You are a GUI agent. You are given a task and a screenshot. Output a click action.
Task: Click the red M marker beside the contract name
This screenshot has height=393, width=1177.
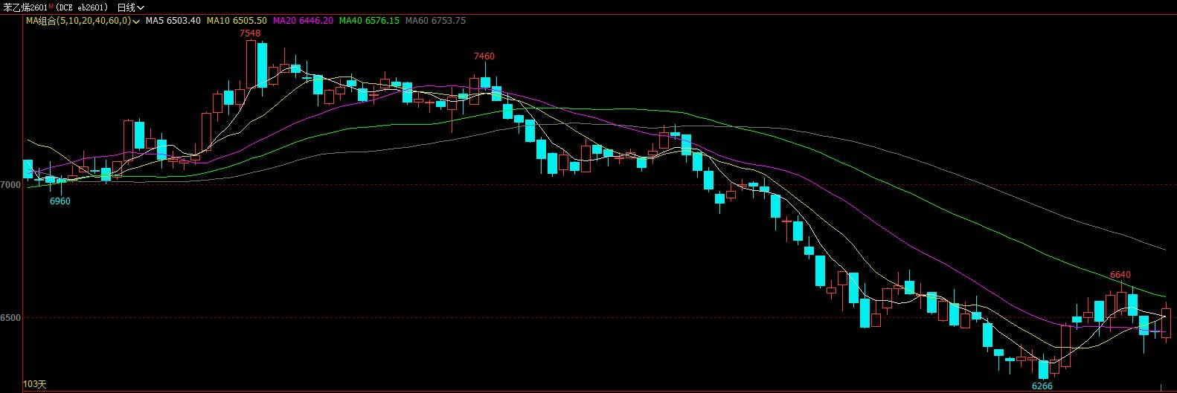click(52, 7)
